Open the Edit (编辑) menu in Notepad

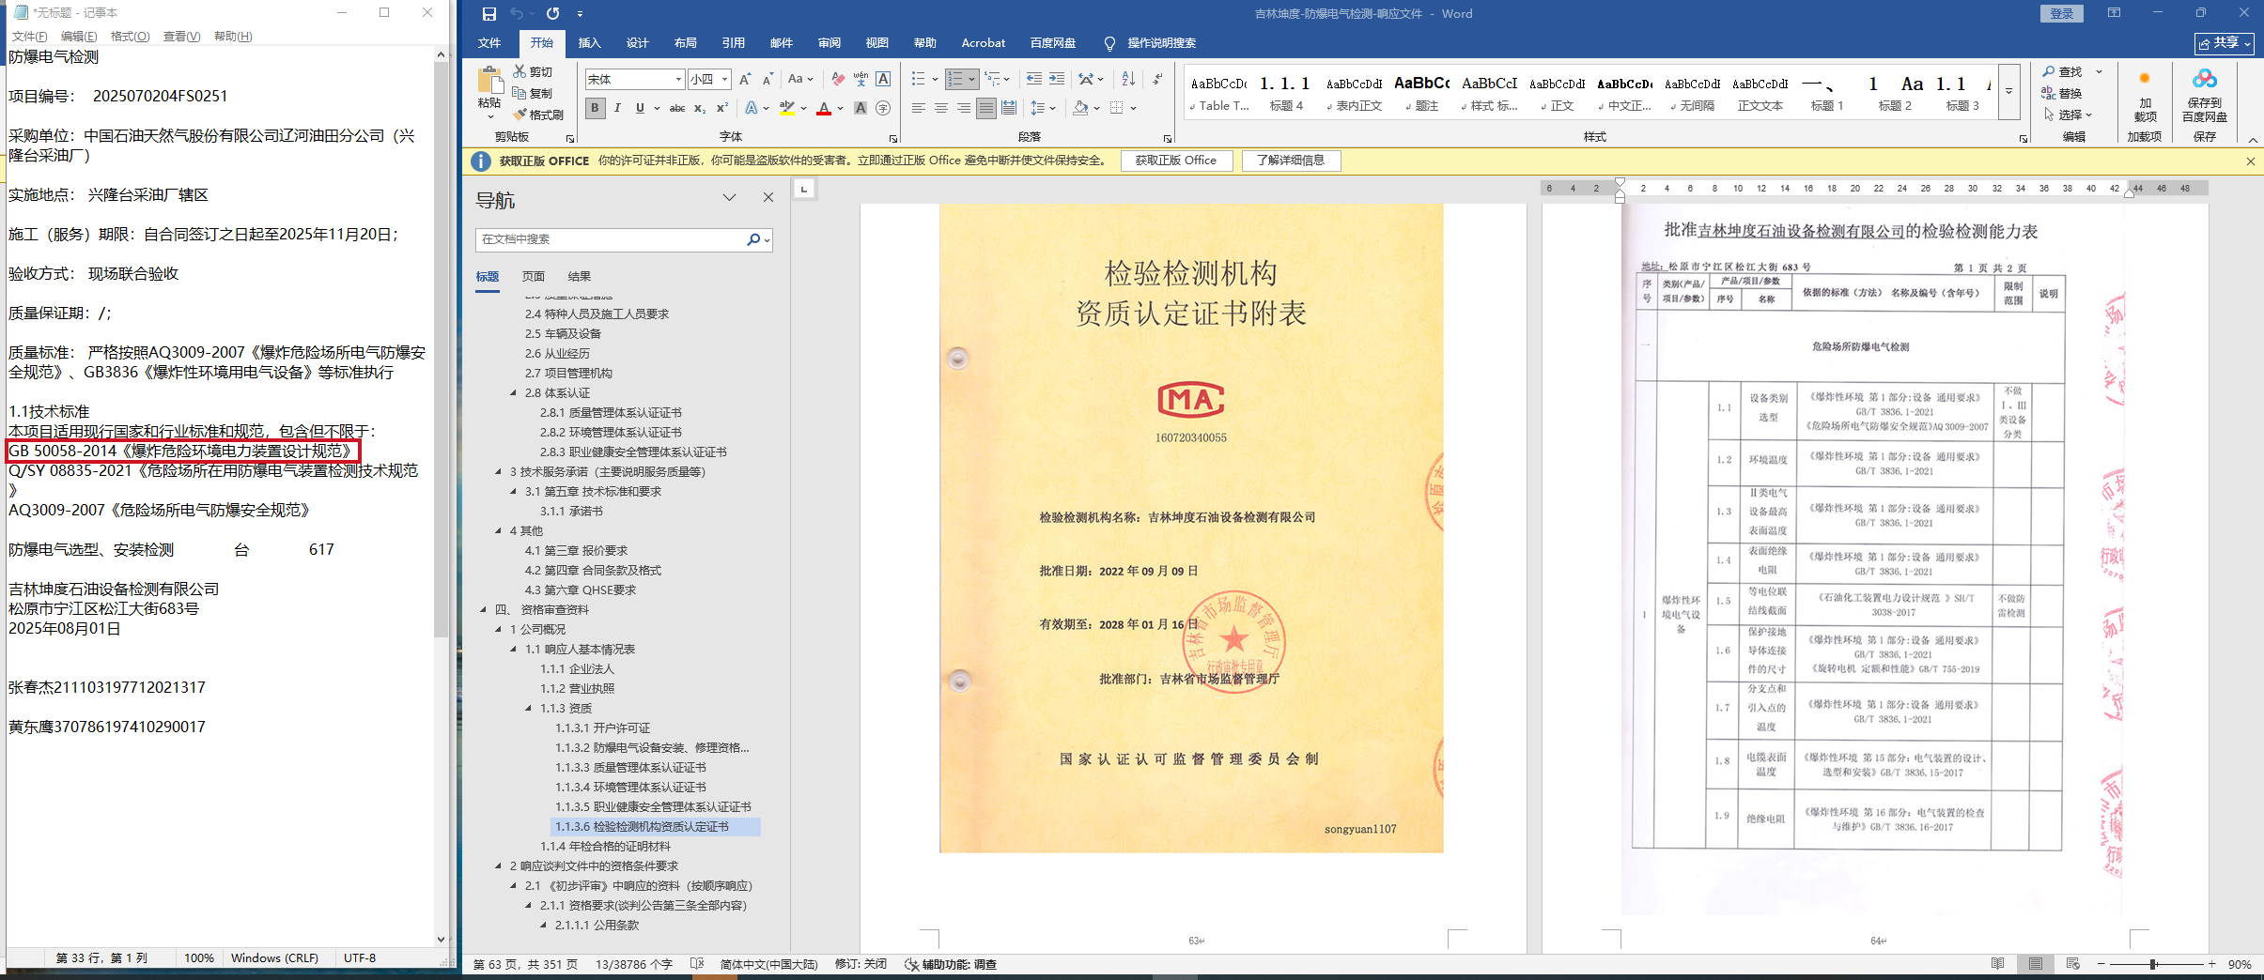point(79,37)
